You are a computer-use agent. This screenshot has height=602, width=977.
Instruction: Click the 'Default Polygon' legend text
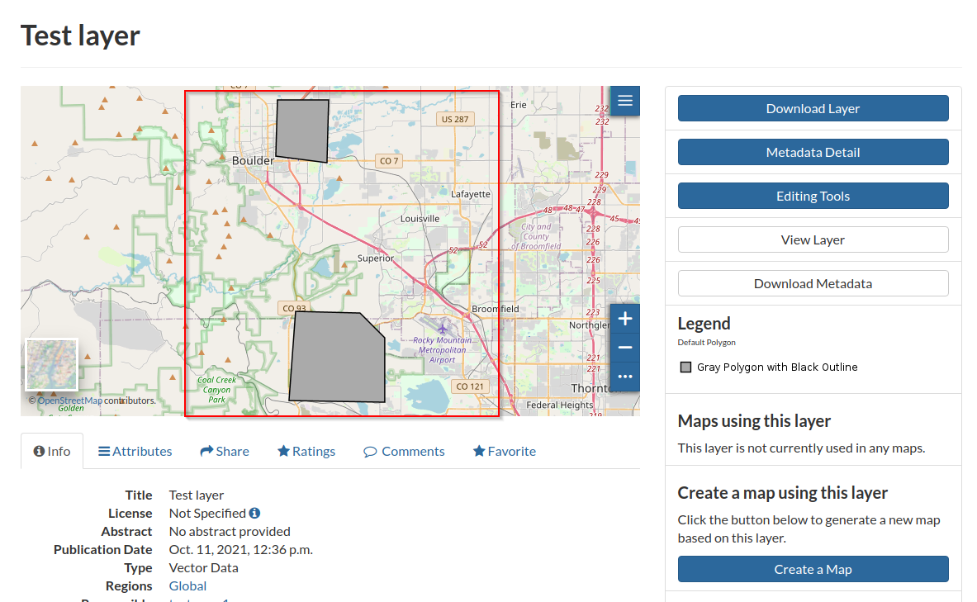click(707, 342)
